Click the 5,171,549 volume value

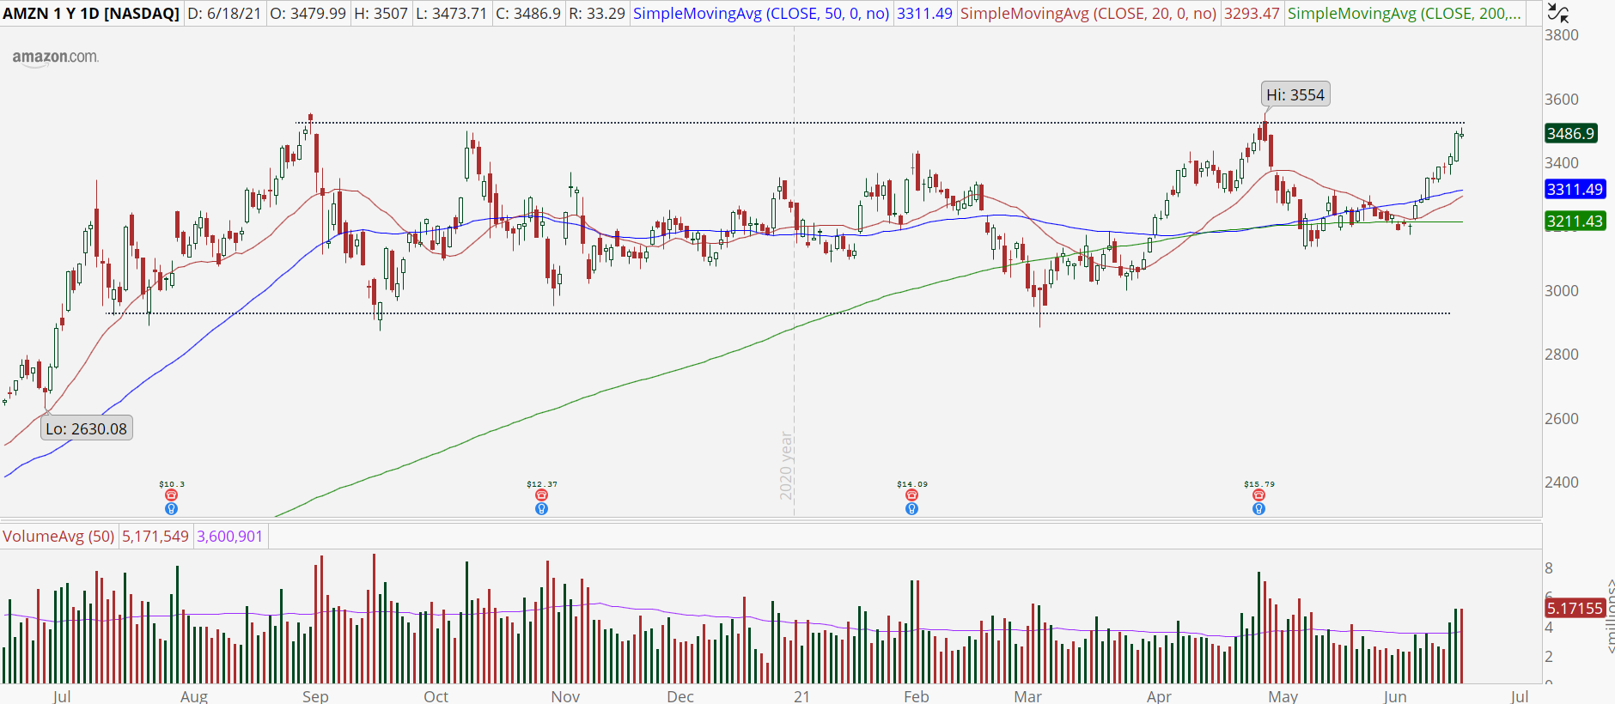[x=155, y=537]
